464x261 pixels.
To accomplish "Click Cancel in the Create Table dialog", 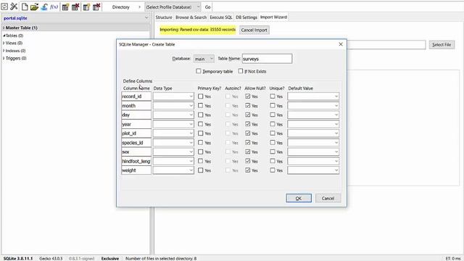I will [x=328, y=198].
